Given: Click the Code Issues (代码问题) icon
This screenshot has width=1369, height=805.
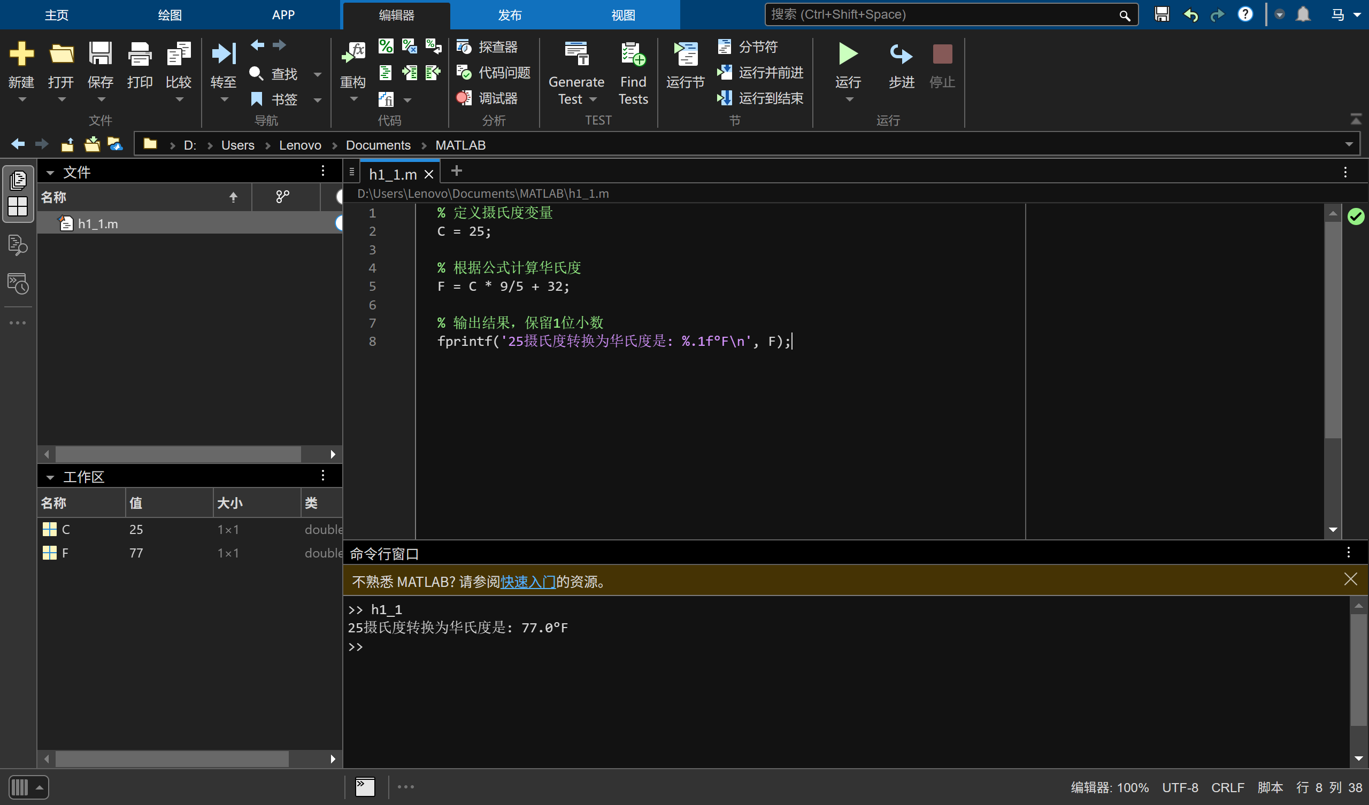Looking at the screenshot, I should point(464,72).
